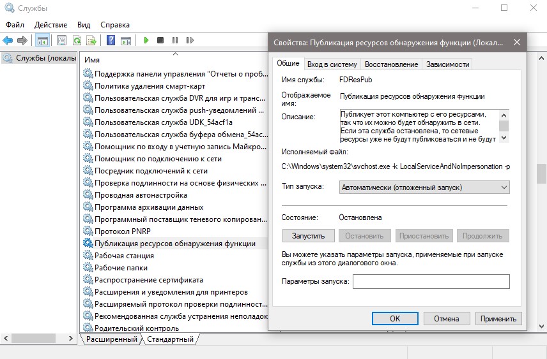Click gear icon of Политика удаления смарт-карт
This screenshot has height=359, width=547.
[x=88, y=85]
